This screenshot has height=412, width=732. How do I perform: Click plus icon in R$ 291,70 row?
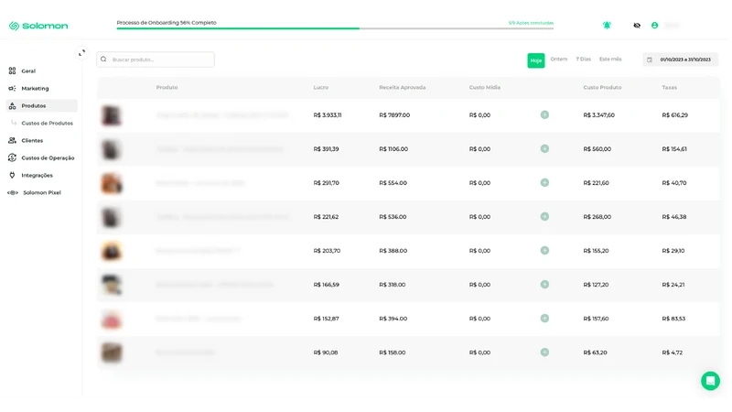544,182
